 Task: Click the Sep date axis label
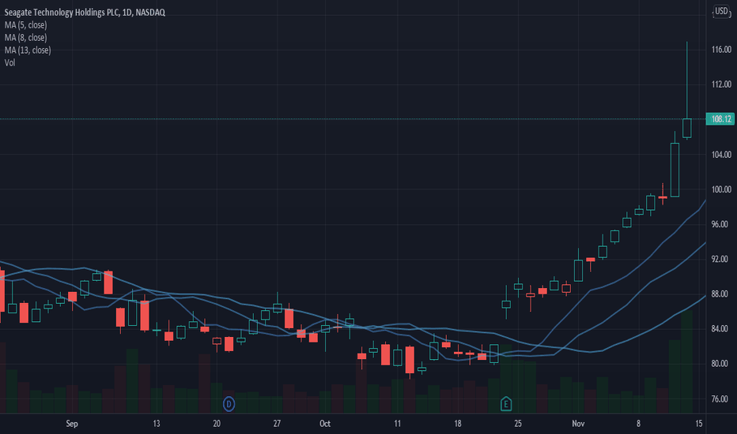tap(72, 424)
